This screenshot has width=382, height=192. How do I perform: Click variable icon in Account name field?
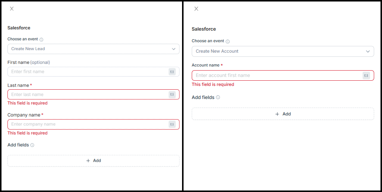[366, 75]
